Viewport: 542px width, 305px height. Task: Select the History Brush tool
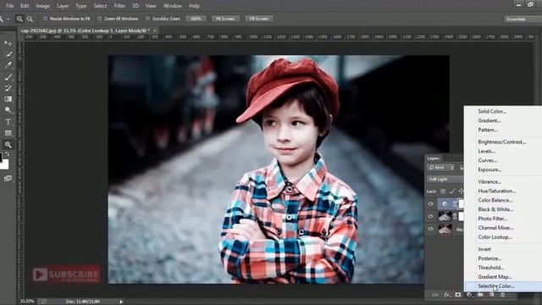[8, 88]
